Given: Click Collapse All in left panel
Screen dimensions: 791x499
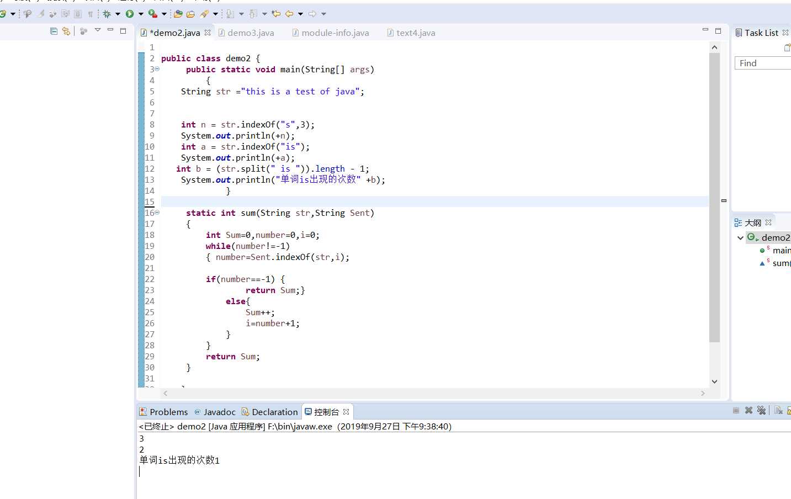Looking at the screenshot, I should 54,31.
